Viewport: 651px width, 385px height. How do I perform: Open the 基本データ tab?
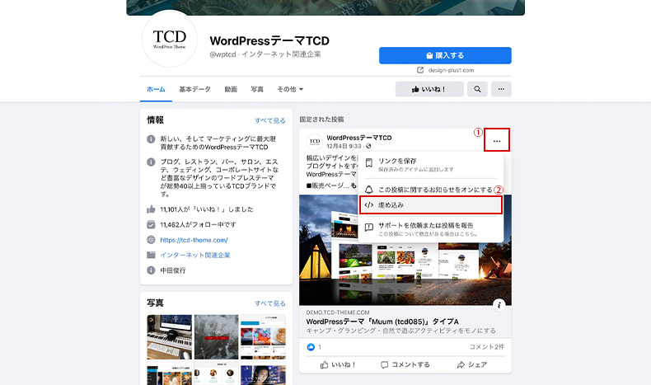tap(194, 89)
